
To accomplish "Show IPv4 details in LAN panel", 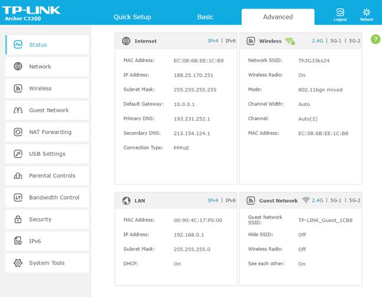I will pyautogui.click(x=213, y=200).
